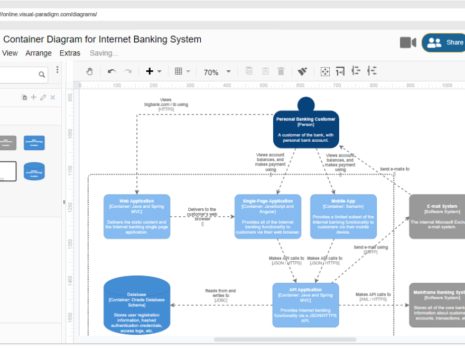465x349 pixels.
Task: Click the Delete trash icon
Action: click(281, 71)
